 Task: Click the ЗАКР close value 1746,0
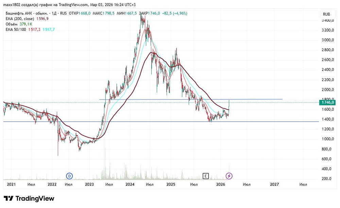pyautogui.click(x=154, y=14)
